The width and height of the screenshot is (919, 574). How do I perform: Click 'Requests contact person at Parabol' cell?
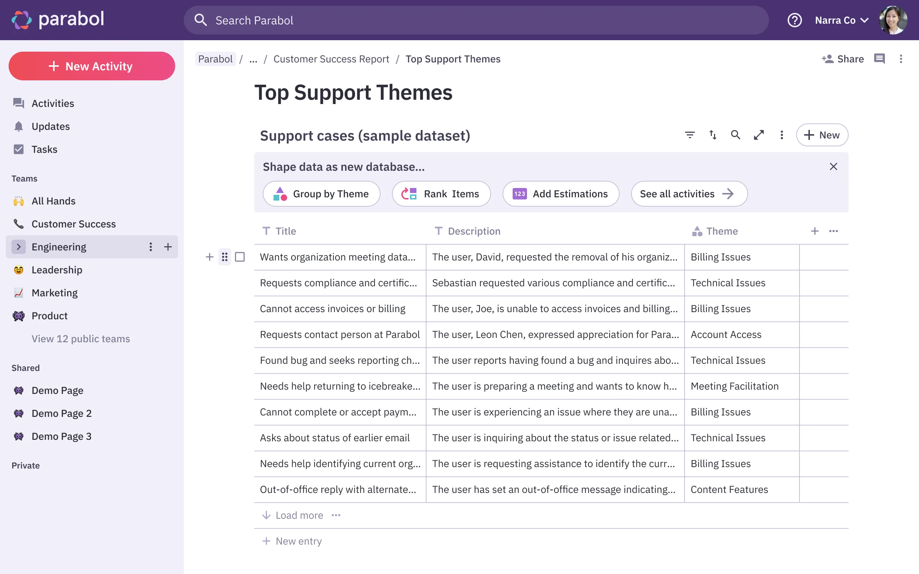click(340, 334)
